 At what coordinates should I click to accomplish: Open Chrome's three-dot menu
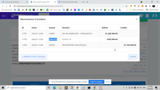tap(157, 6)
